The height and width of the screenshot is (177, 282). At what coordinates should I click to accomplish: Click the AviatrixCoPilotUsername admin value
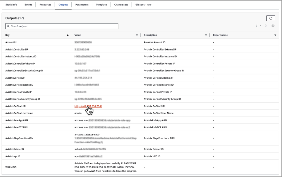point(78,113)
